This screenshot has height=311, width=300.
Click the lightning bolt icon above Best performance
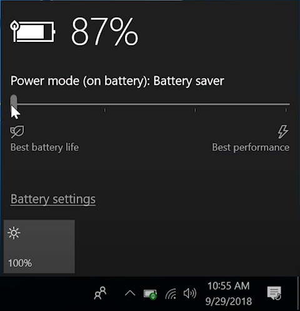(283, 131)
